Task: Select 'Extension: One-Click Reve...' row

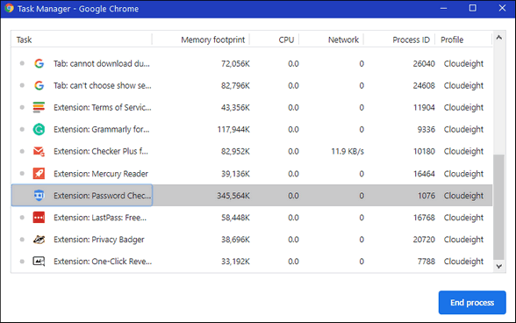Action: point(252,262)
